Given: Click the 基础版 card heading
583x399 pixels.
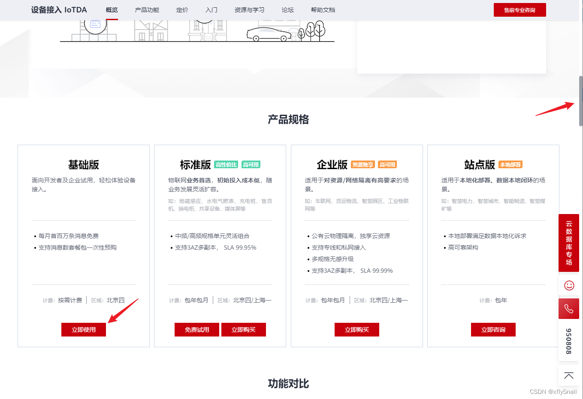Looking at the screenshot, I should click(84, 165).
